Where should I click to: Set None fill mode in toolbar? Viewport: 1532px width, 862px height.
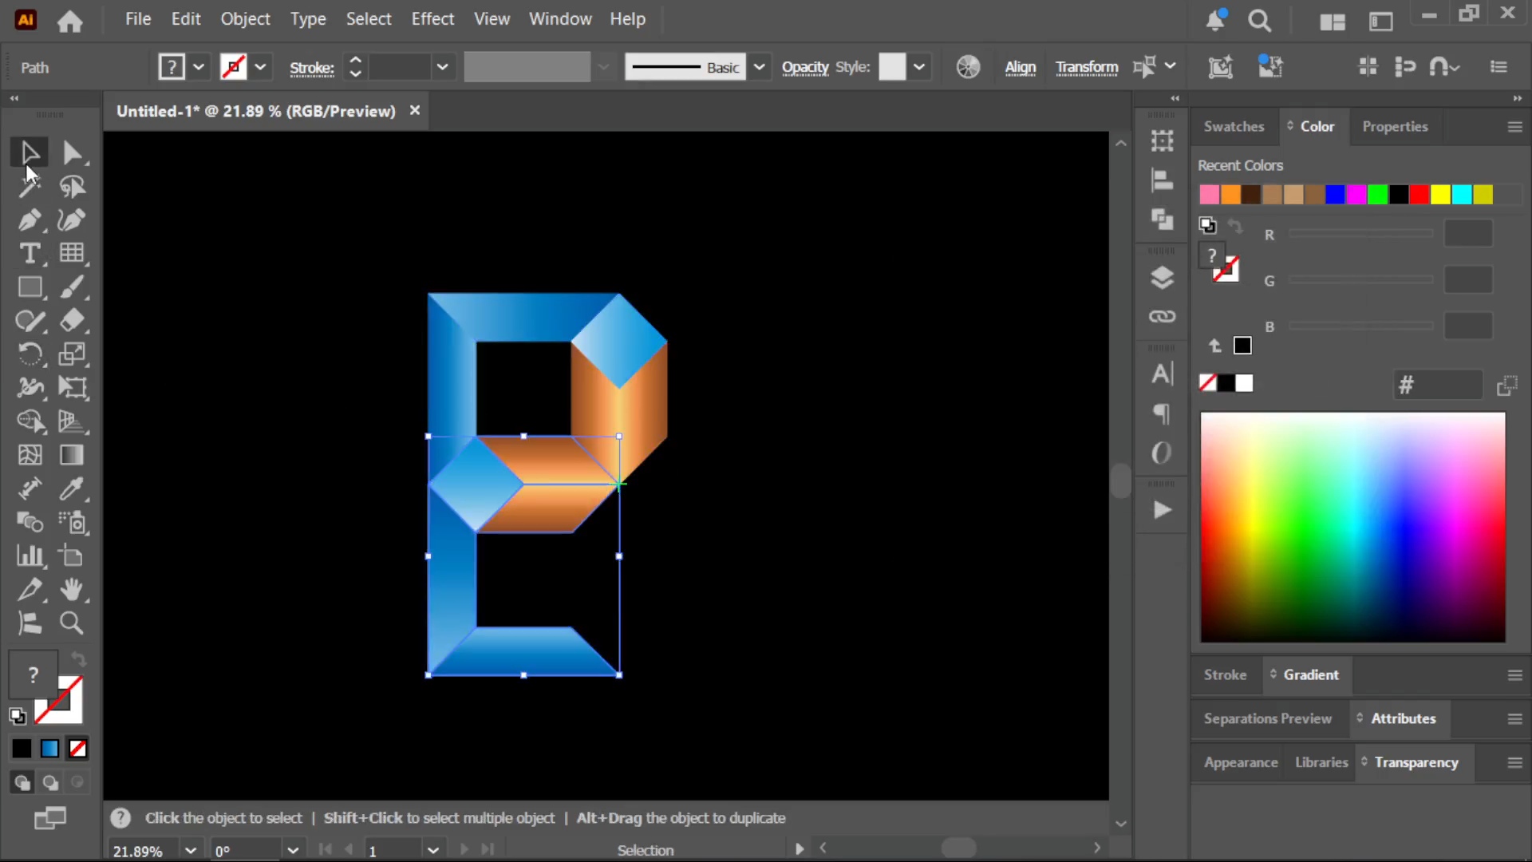[x=77, y=749]
